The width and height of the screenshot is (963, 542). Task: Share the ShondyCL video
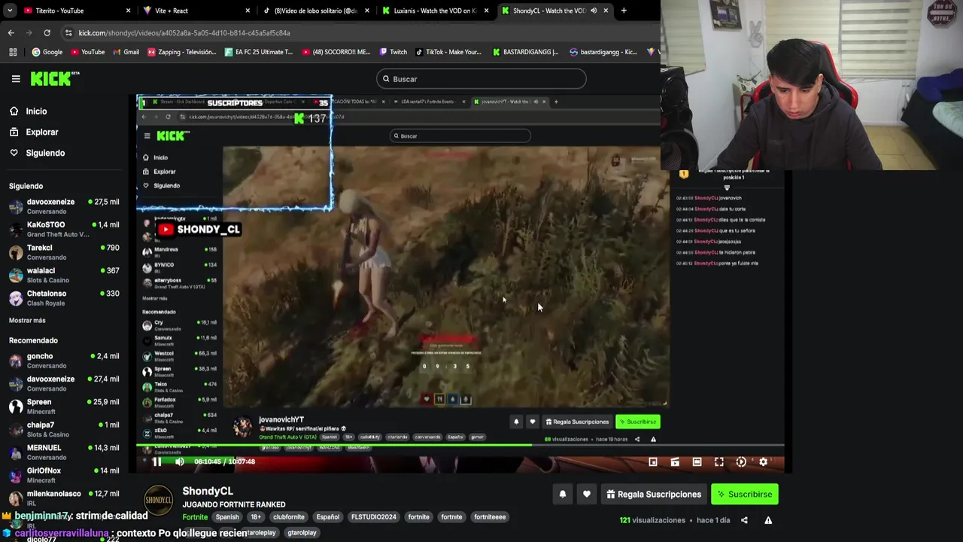tap(744, 520)
